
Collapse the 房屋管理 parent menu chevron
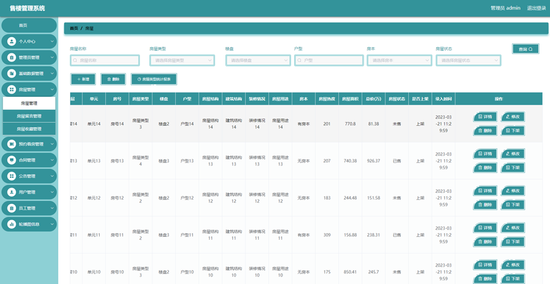click(x=52, y=89)
